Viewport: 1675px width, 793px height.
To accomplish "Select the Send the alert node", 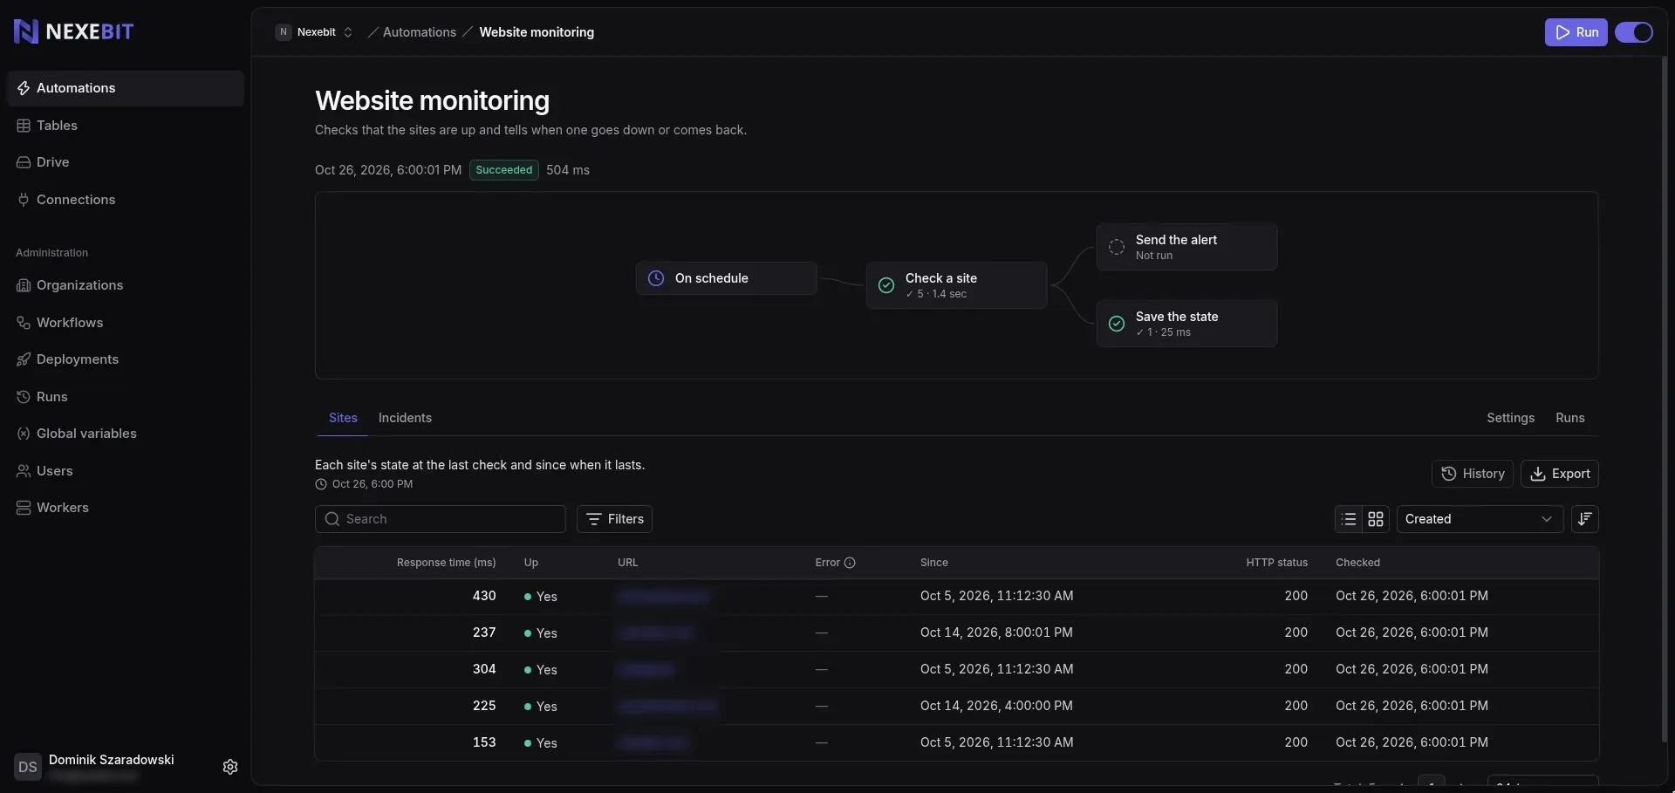I will tap(1186, 247).
